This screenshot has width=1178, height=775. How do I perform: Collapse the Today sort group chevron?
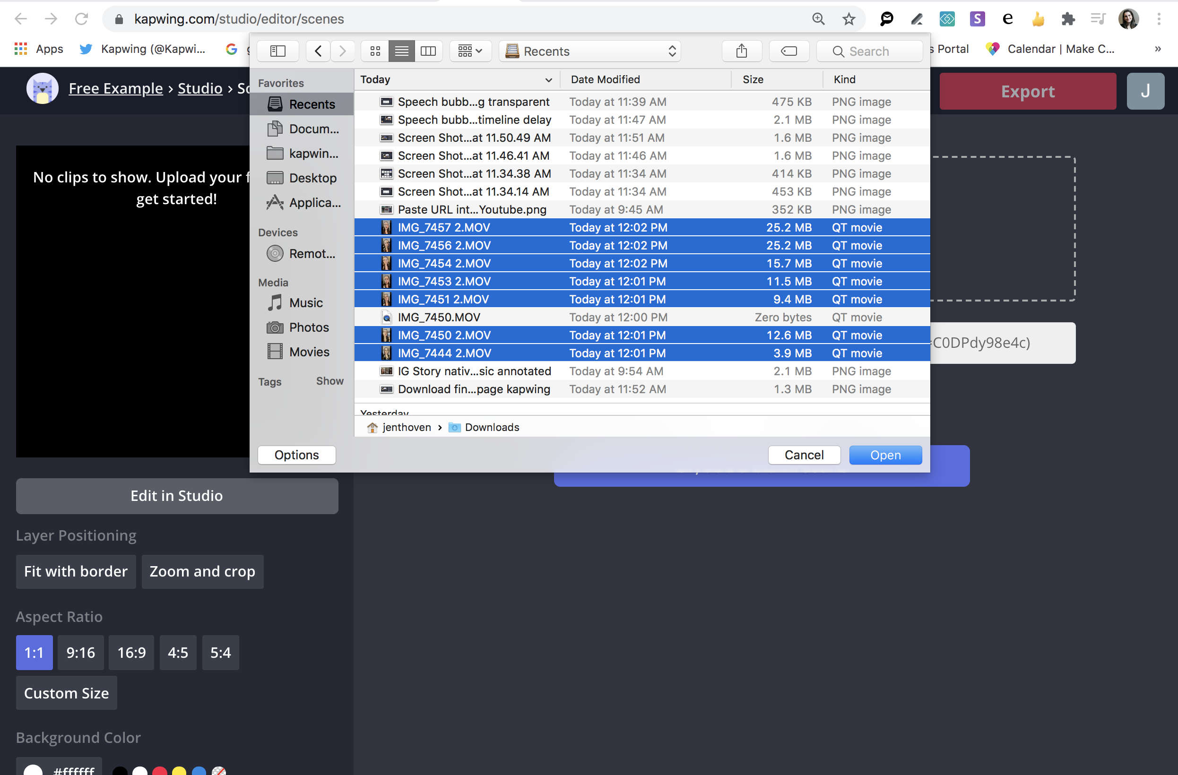pyautogui.click(x=548, y=80)
